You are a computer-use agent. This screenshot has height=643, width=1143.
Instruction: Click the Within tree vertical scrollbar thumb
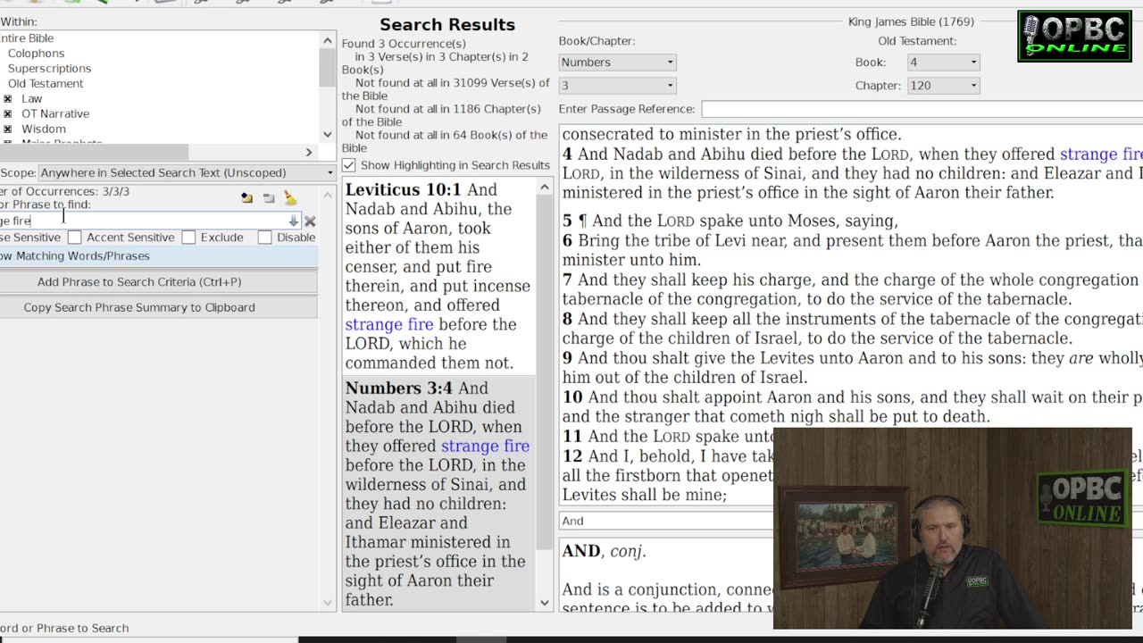pyautogui.click(x=328, y=67)
